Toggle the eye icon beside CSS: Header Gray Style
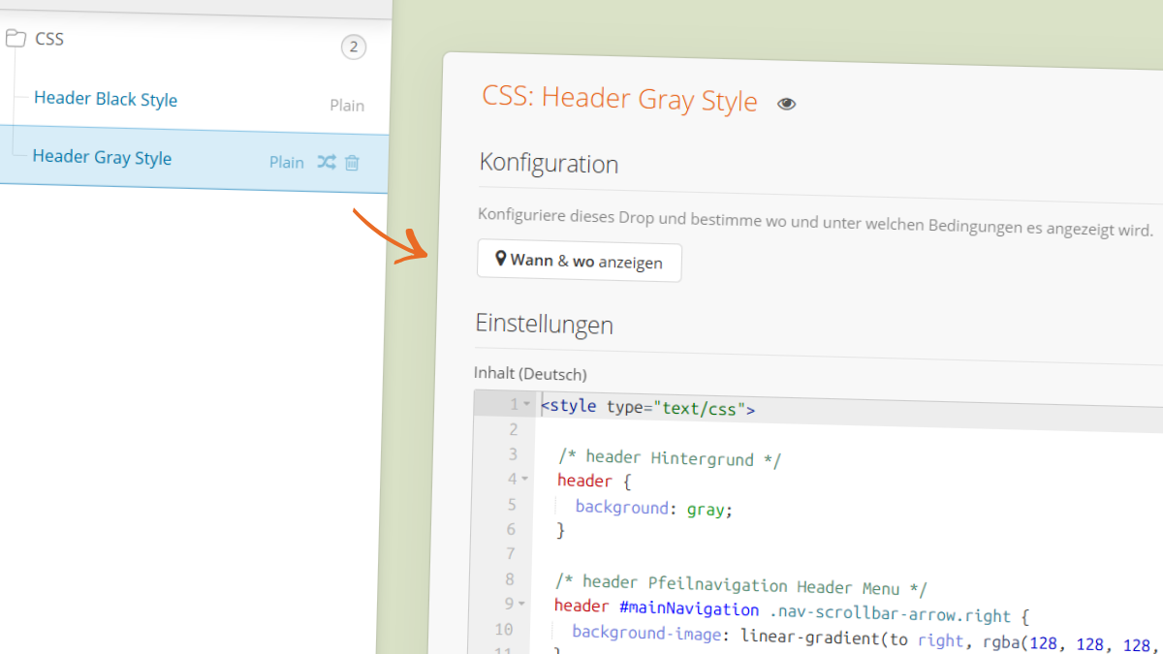Image resolution: width=1163 pixels, height=654 pixels. (787, 104)
